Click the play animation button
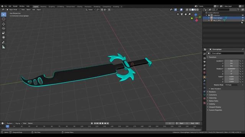The width and height of the screenshot is (245, 137). click(103, 123)
